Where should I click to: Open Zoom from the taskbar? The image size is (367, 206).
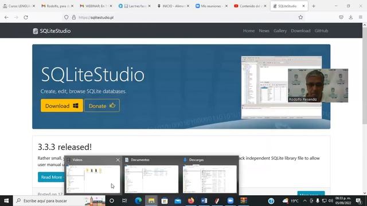pos(231,201)
